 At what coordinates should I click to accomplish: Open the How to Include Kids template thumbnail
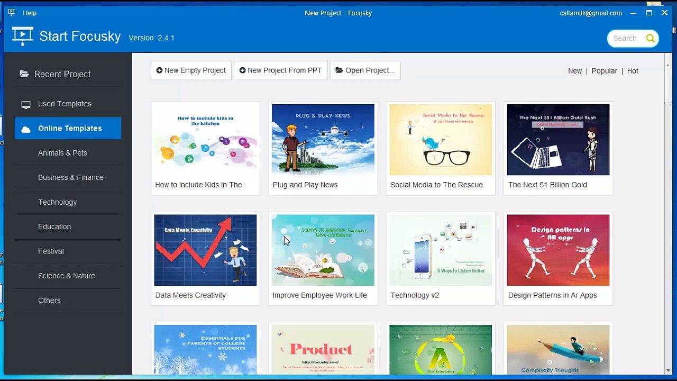(x=205, y=140)
